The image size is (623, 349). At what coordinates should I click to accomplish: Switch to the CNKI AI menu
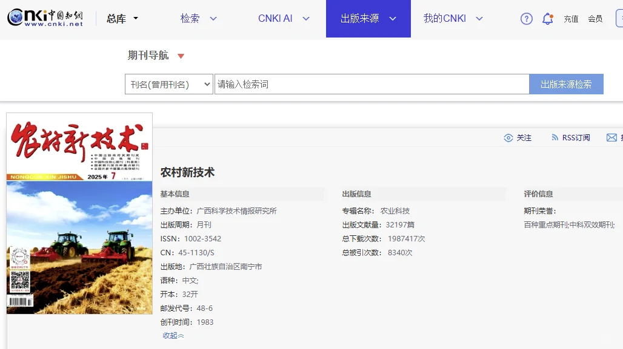276,19
